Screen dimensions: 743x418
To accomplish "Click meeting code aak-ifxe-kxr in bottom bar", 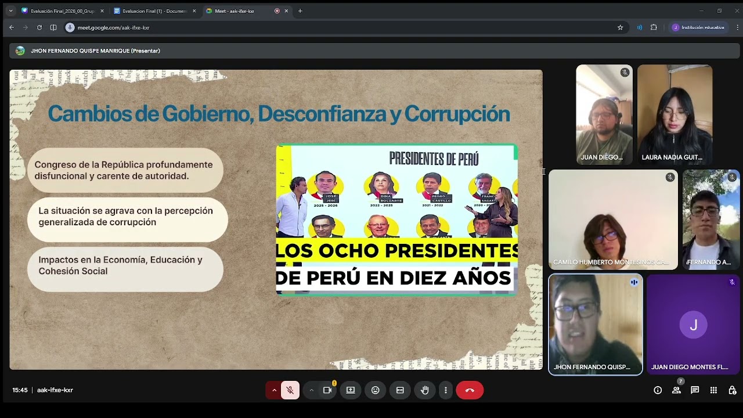I will (x=55, y=390).
